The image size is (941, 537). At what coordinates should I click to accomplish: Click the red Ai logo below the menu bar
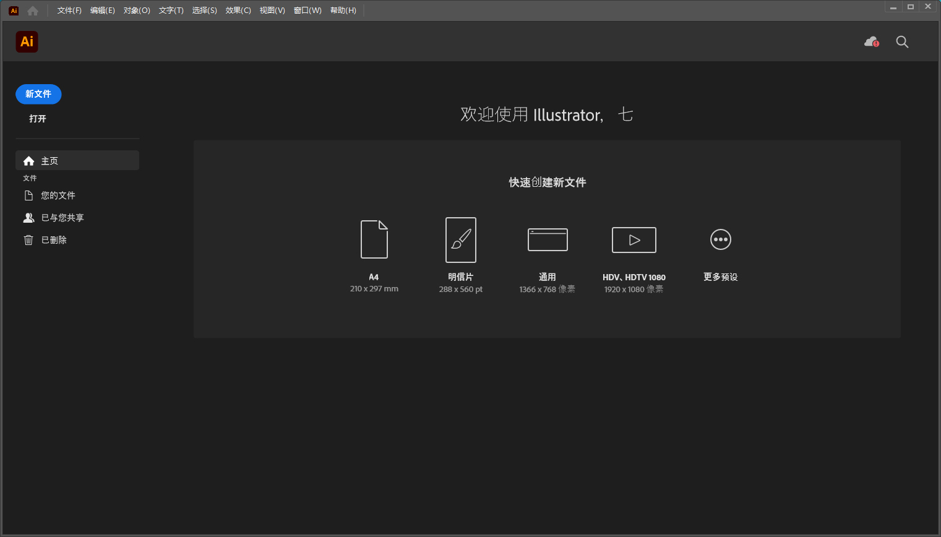pos(27,41)
